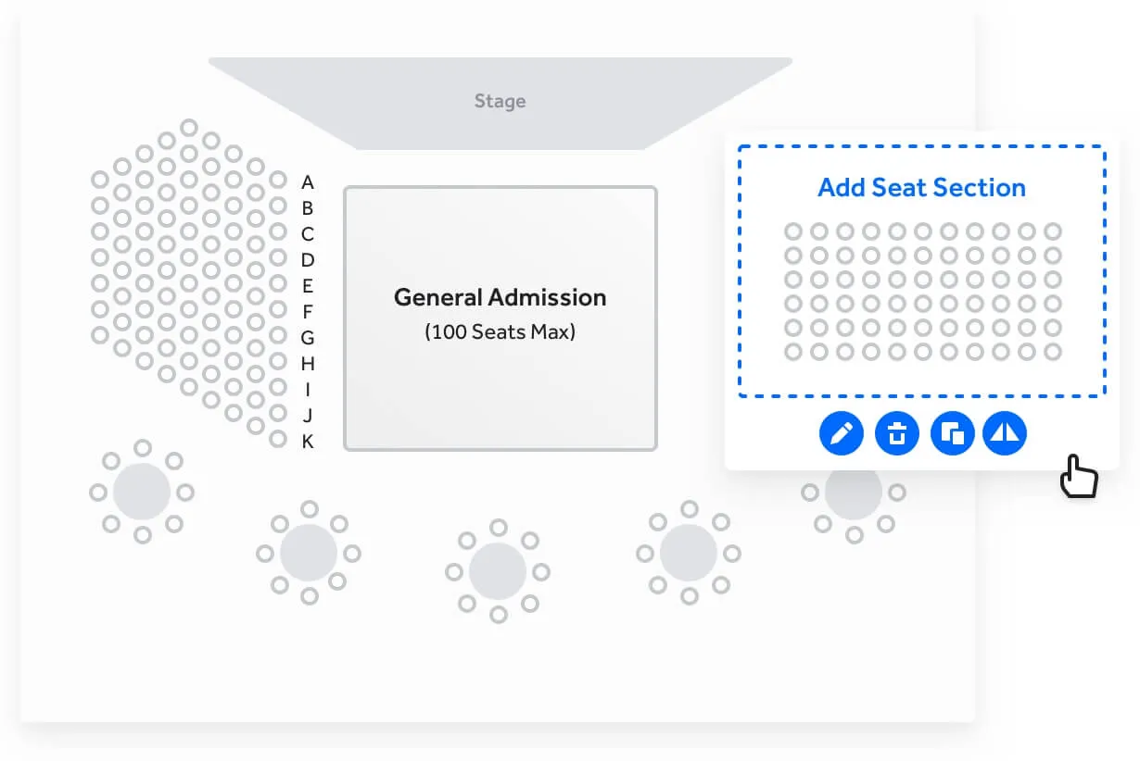The image size is (1140, 761).
Task: Select row label K
Action: tap(308, 443)
